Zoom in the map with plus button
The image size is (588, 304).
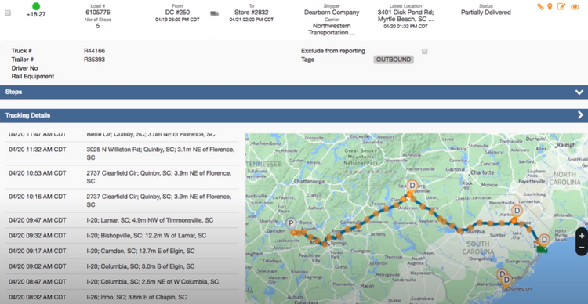click(x=582, y=236)
